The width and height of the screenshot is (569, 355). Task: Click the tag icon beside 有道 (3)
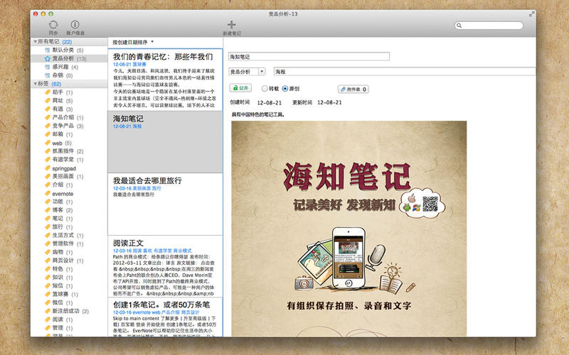coord(47,109)
